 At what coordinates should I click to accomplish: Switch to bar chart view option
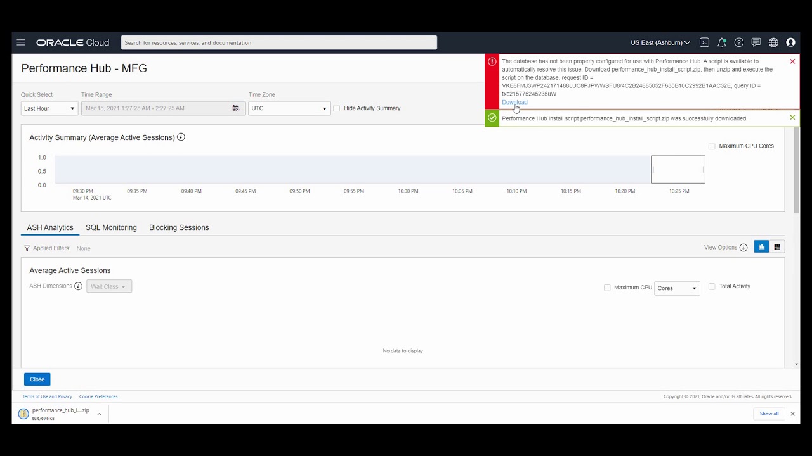(x=761, y=247)
